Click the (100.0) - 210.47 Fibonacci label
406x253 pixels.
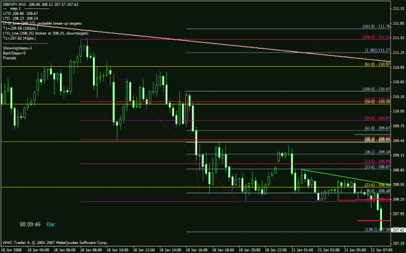click(376, 89)
